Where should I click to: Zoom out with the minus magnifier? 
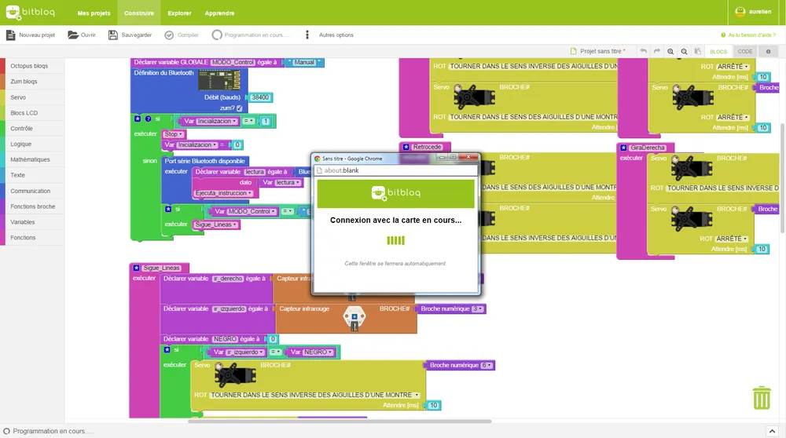point(684,52)
